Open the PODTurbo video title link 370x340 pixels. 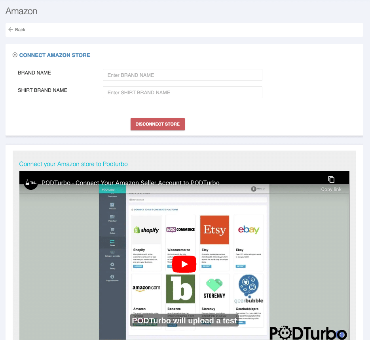[131, 183]
